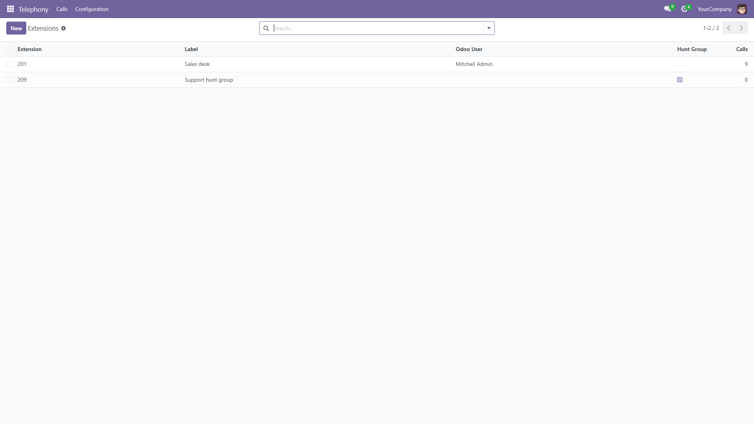Click the Support hunt group label
Image resolution: width=754 pixels, height=424 pixels.
209,80
